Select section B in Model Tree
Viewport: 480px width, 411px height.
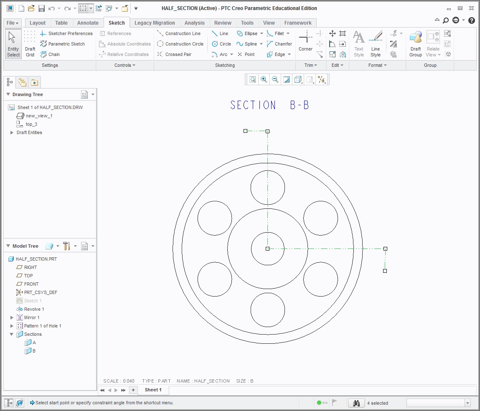click(x=30, y=351)
